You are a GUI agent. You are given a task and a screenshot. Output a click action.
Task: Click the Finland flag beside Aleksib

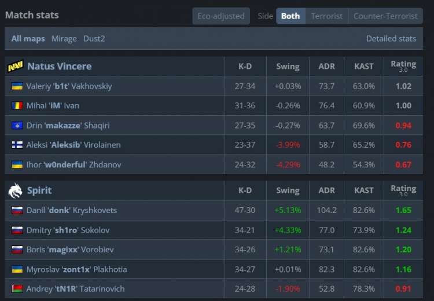point(17,145)
